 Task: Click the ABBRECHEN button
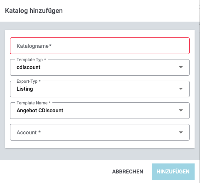[128, 172]
